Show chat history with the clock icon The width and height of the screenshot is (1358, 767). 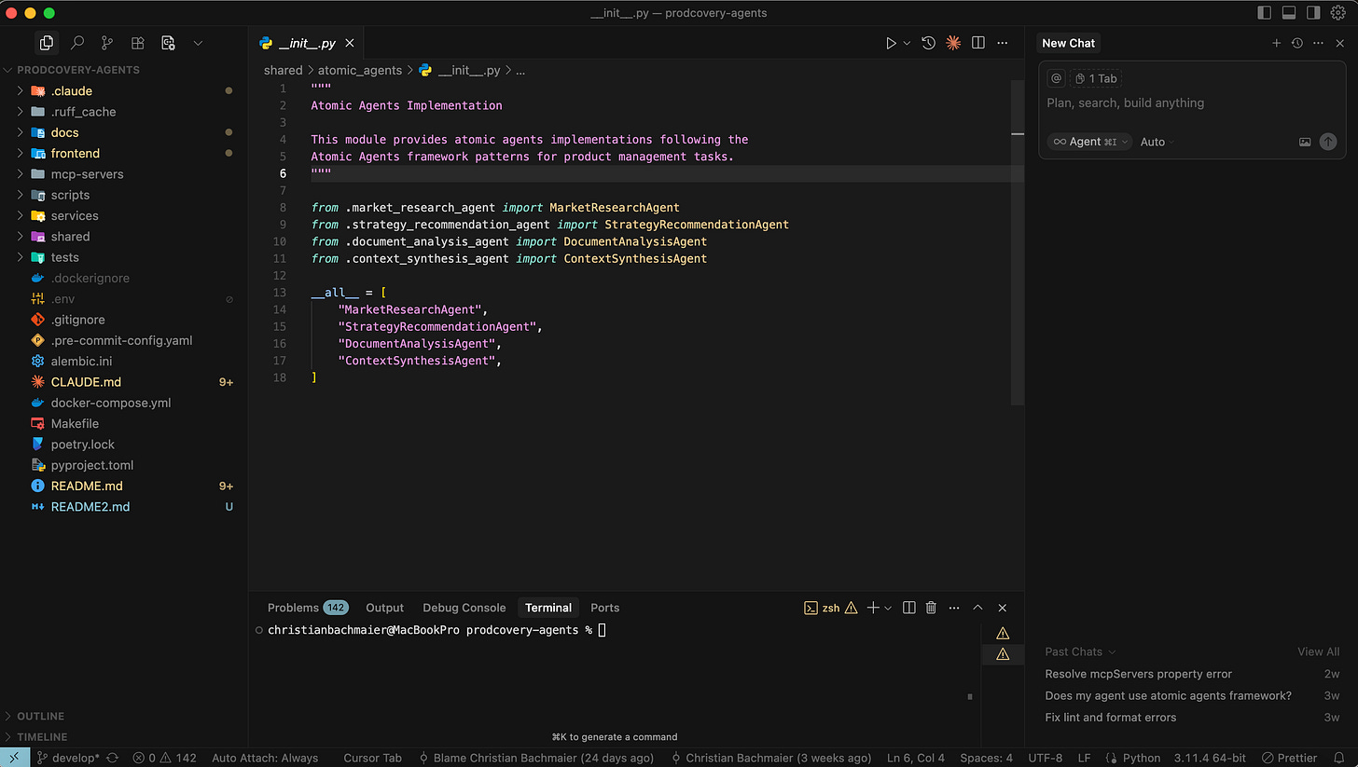click(x=1296, y=43)
